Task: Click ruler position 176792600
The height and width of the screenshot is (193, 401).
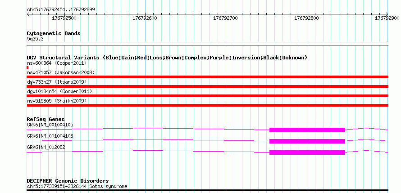Action: 145,18
